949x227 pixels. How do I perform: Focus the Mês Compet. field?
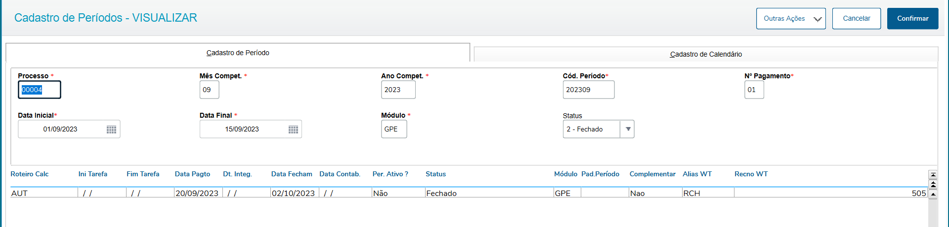coord(209,90)
